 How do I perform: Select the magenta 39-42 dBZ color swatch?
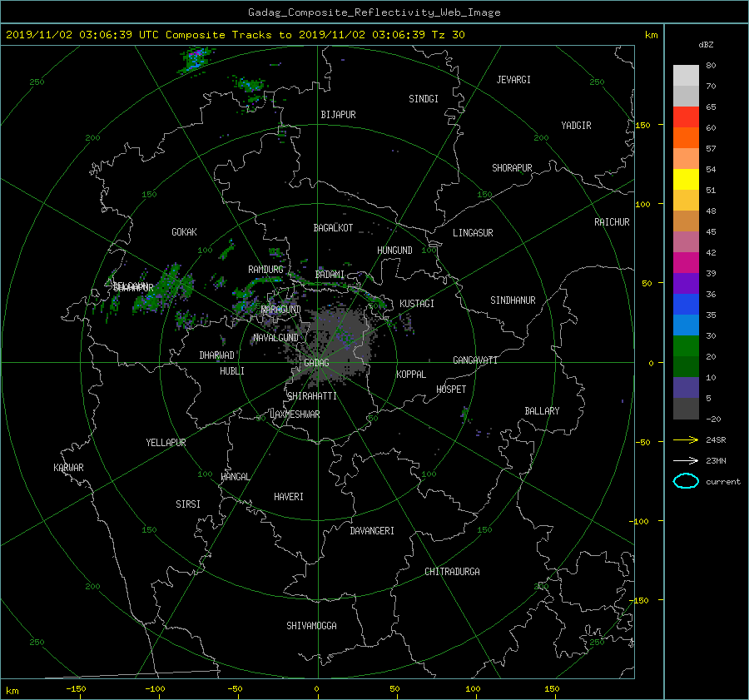686,263
